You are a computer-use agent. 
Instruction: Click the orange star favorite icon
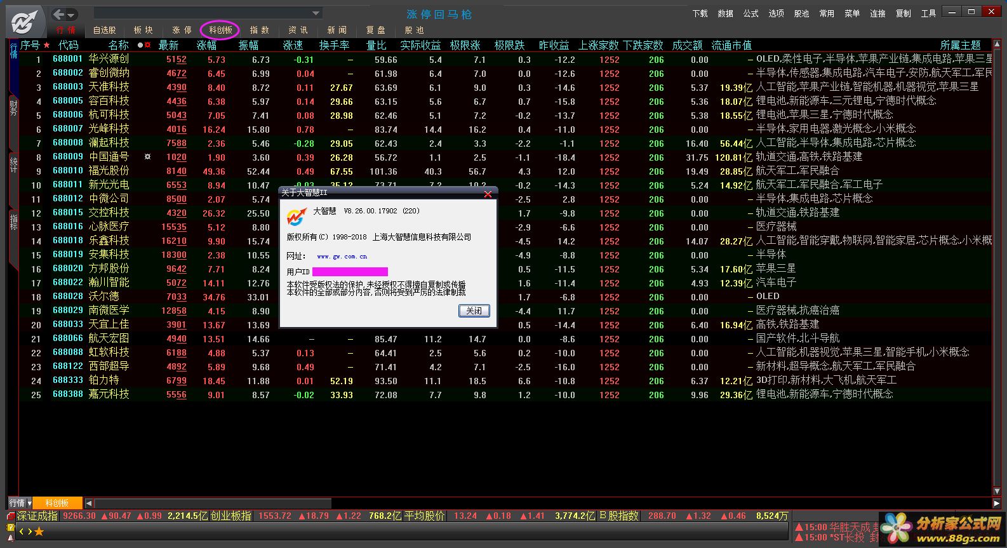click(x=39, y=531)
